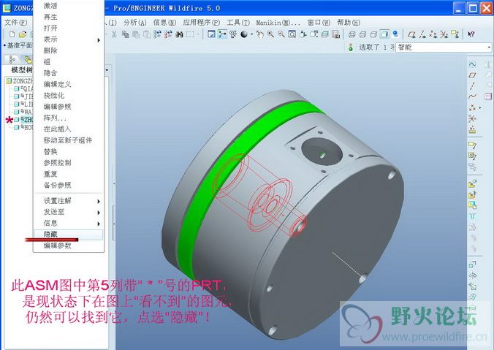Switch to Wireframe display icon

(352, 34)
